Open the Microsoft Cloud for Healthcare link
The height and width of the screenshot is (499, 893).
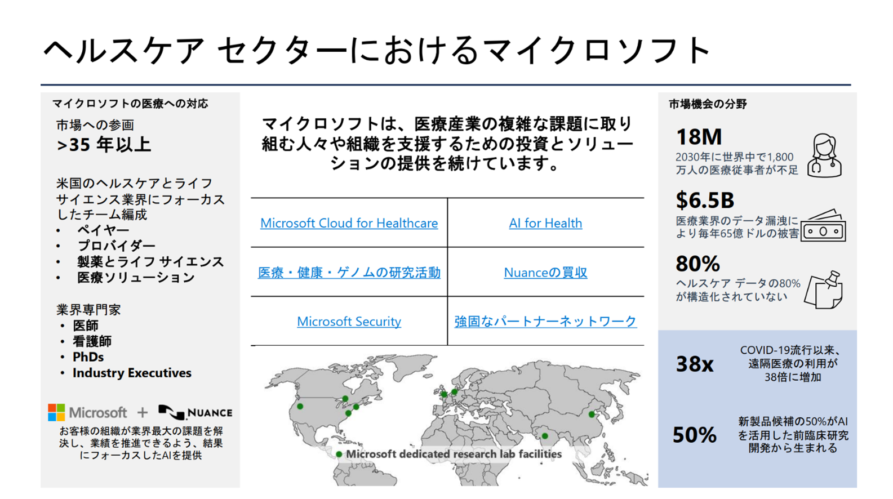[x=349, y=223]
